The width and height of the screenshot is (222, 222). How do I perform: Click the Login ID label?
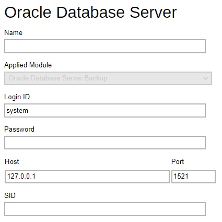(17, 97)
